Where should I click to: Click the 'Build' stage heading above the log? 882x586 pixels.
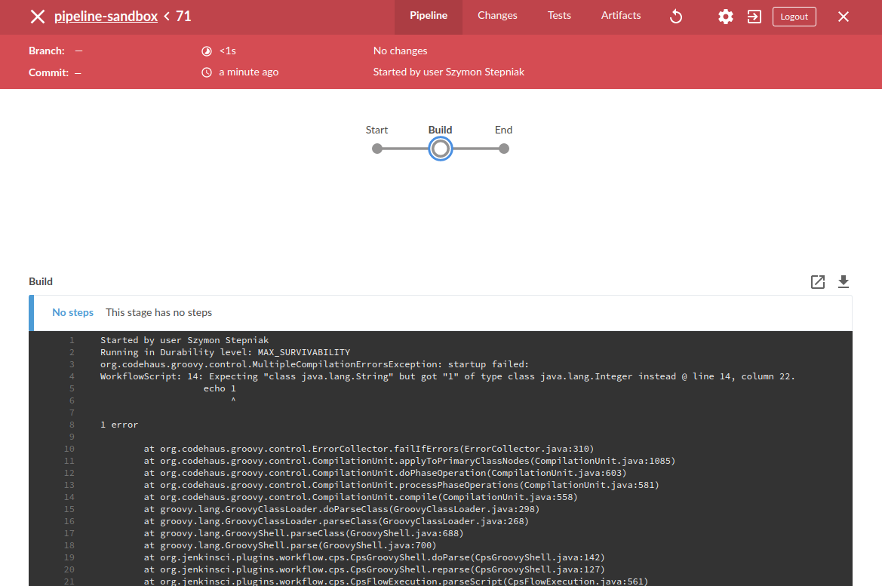click(x=41, y=282)
